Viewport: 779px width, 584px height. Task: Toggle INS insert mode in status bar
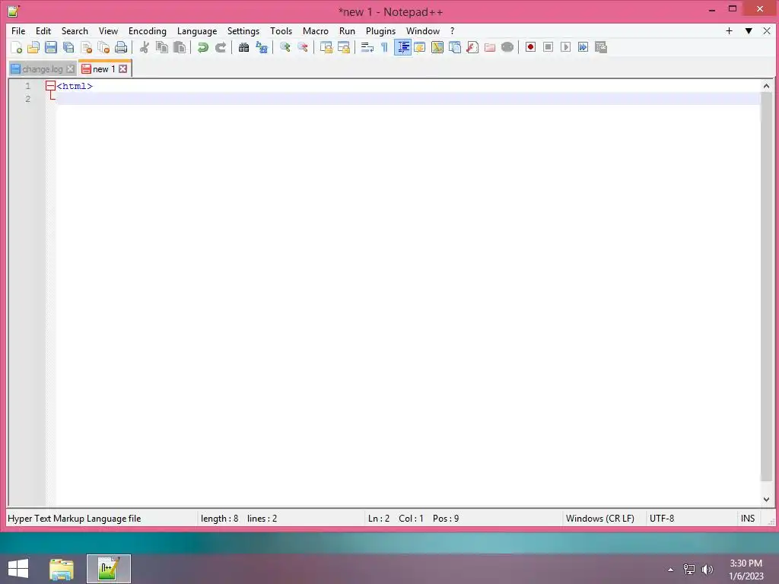click(x=747, y=519)
